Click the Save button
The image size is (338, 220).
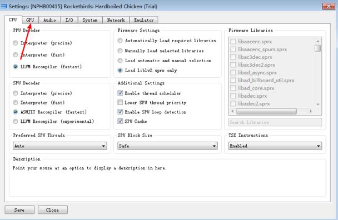[19, 210]
